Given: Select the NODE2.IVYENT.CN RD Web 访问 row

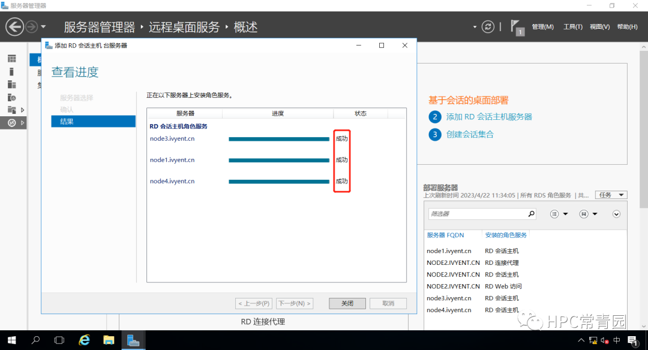Looking at the screenshot, I should point(525,286).
